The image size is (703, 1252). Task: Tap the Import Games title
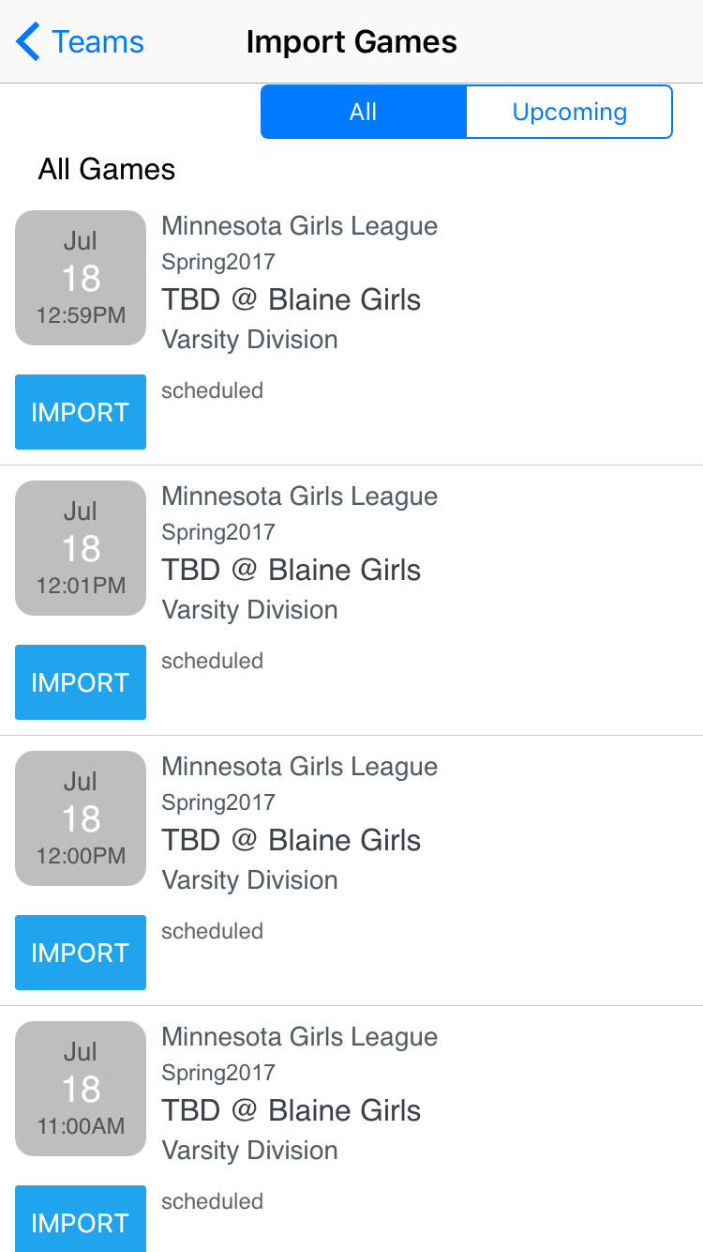coord(351,42)
